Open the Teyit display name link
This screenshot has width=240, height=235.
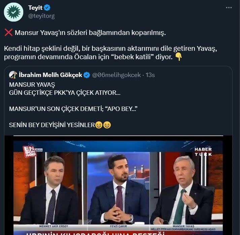pyautogui.click(x=35, y=8)
